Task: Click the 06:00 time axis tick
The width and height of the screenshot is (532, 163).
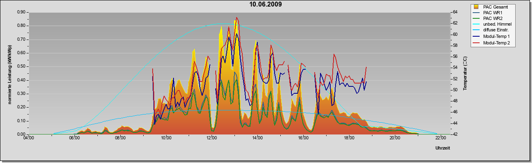Action: tap(74, 139)
